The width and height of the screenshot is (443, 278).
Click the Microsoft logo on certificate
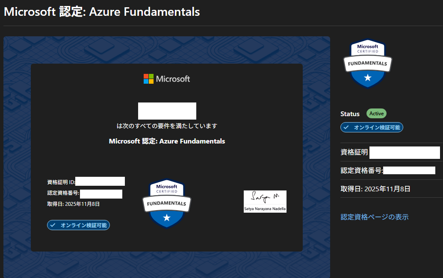pyautogui.click(x=167, y=79)
